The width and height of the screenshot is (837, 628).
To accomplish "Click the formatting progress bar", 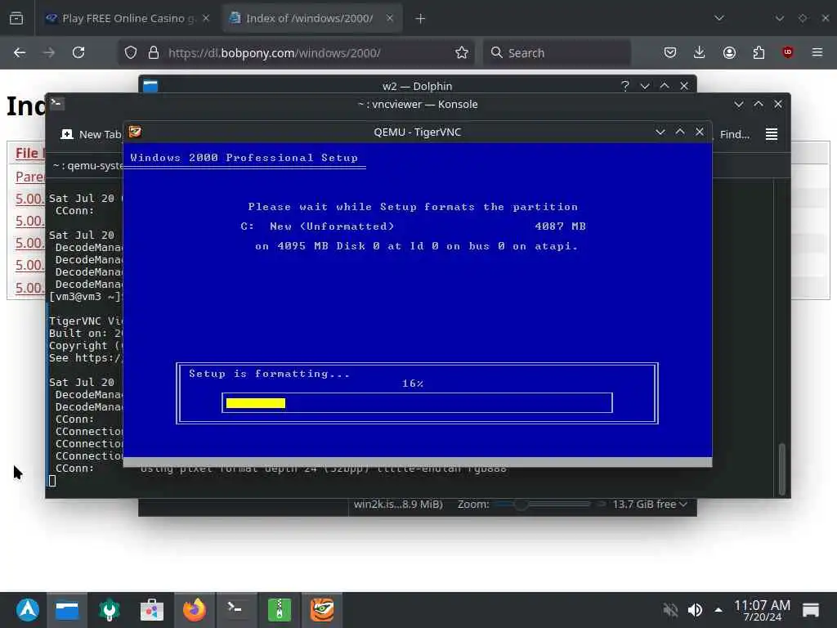I will click(x=417, y=402).
